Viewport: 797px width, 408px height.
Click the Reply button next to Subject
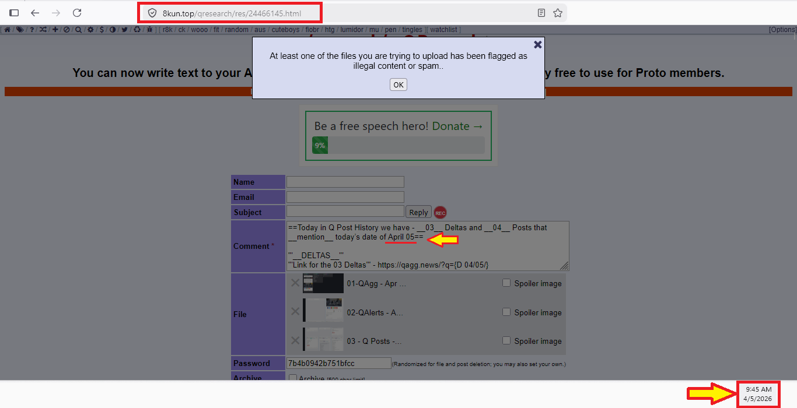pyautogui.click(x=418, y=213)
